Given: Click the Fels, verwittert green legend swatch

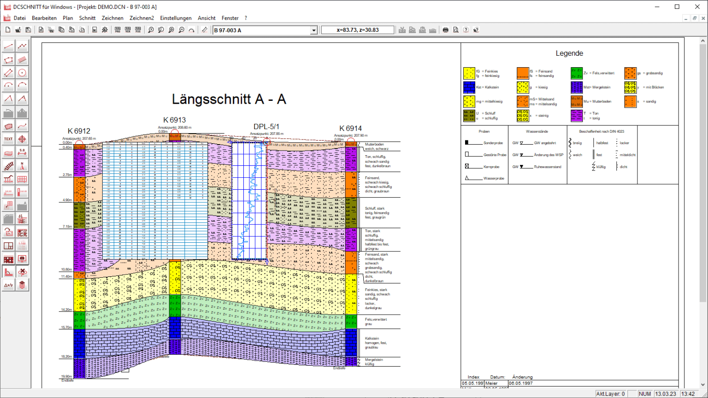Looking at the screenshot, I should (577, 73).
